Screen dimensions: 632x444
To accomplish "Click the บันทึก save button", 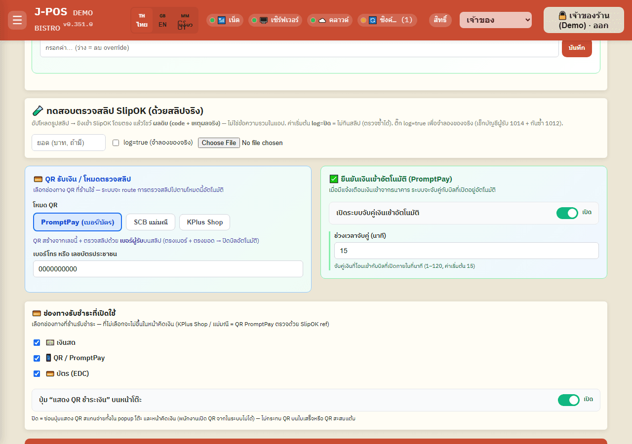I will pos(577,48).
